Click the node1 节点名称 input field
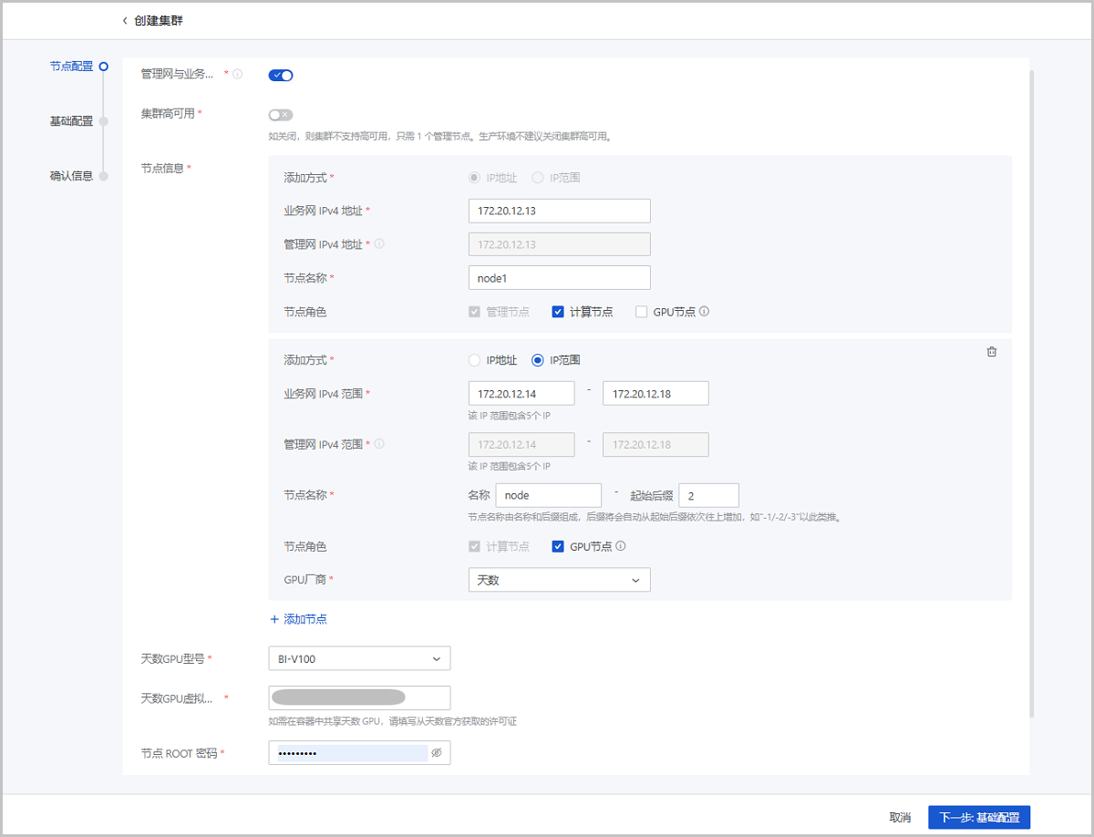 click(x=559, y=277)
